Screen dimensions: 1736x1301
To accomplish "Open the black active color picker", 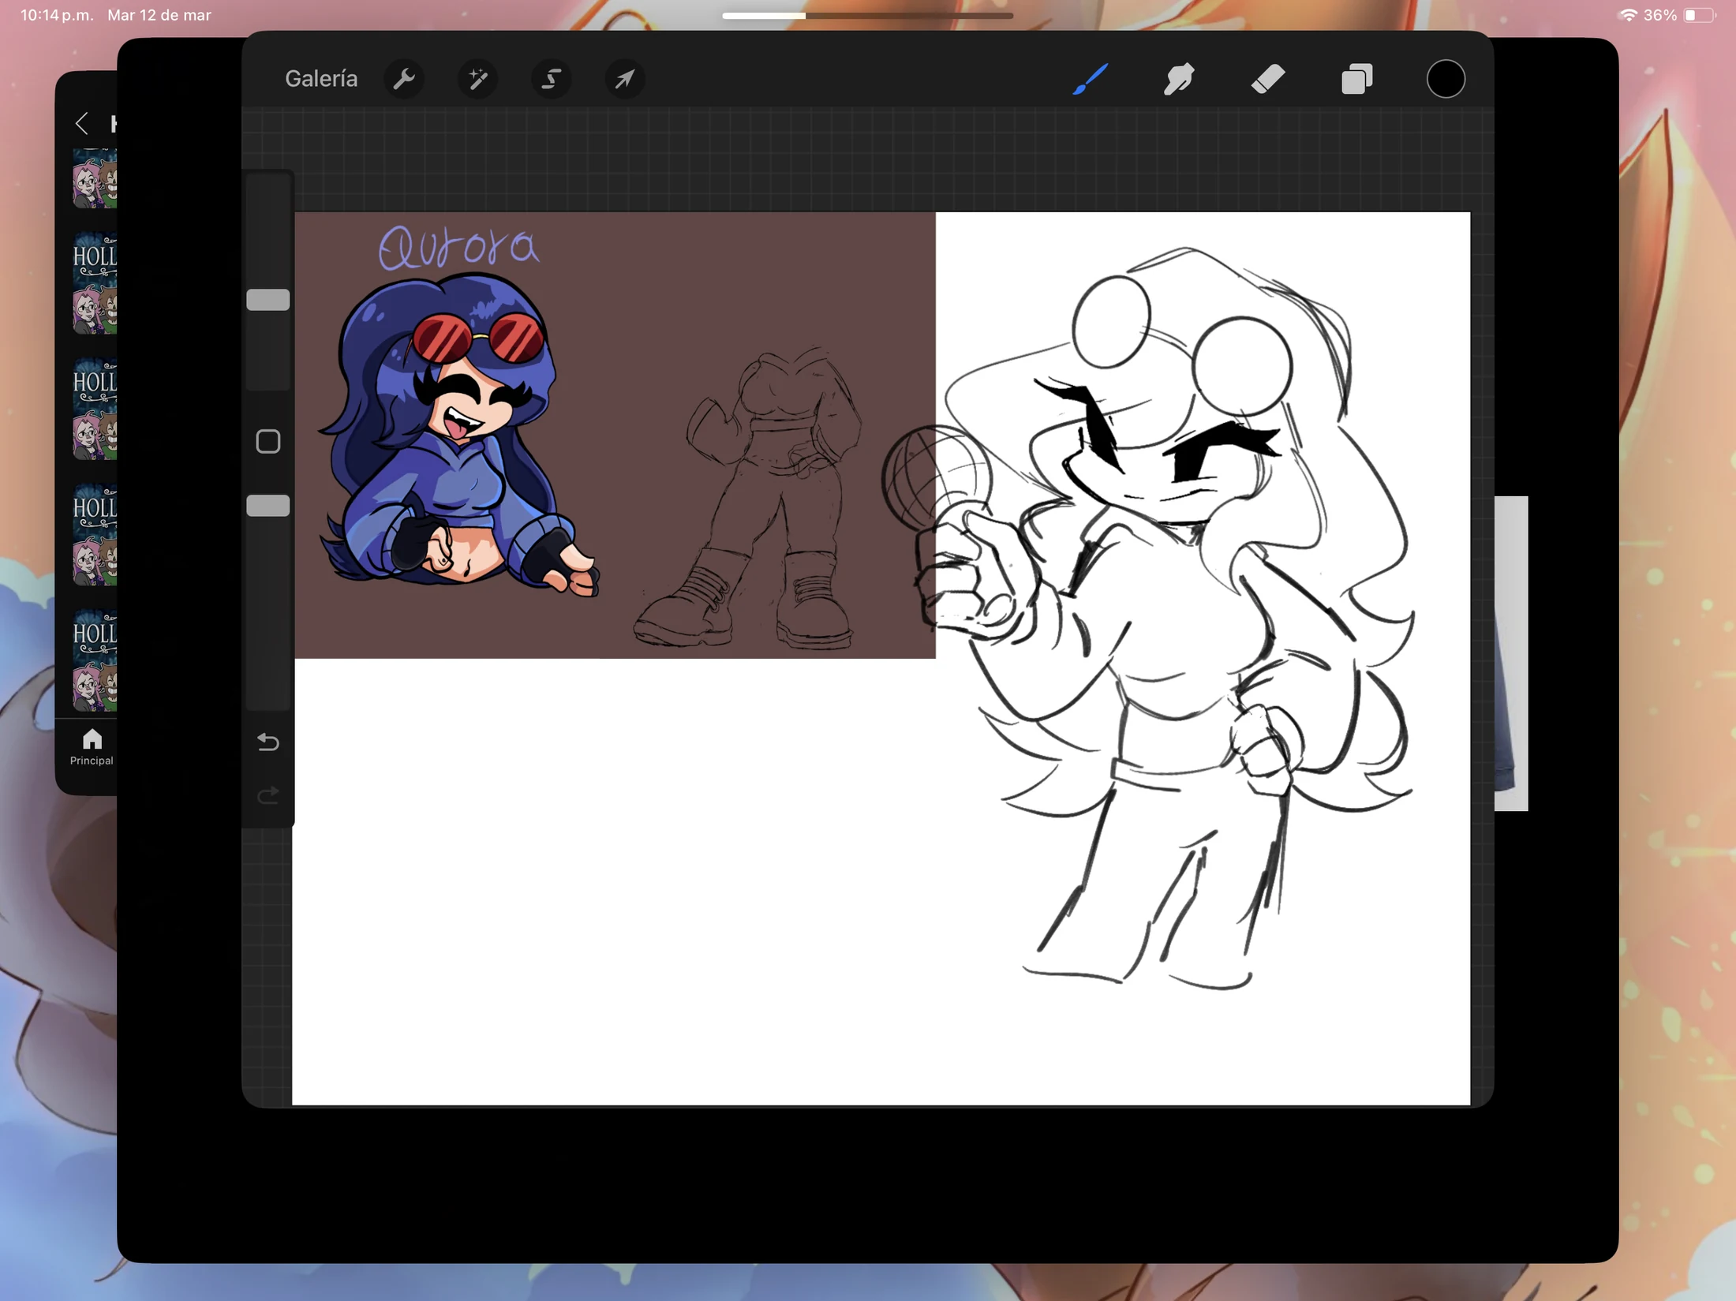I will (x=1446, y=79).
